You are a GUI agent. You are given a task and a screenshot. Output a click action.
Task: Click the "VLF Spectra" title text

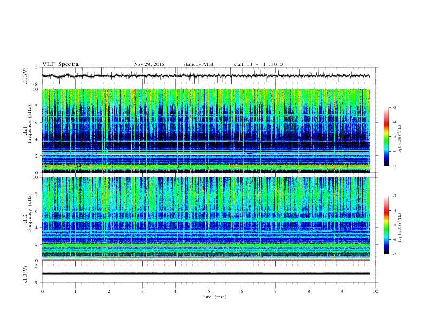[x=60, y=64]
